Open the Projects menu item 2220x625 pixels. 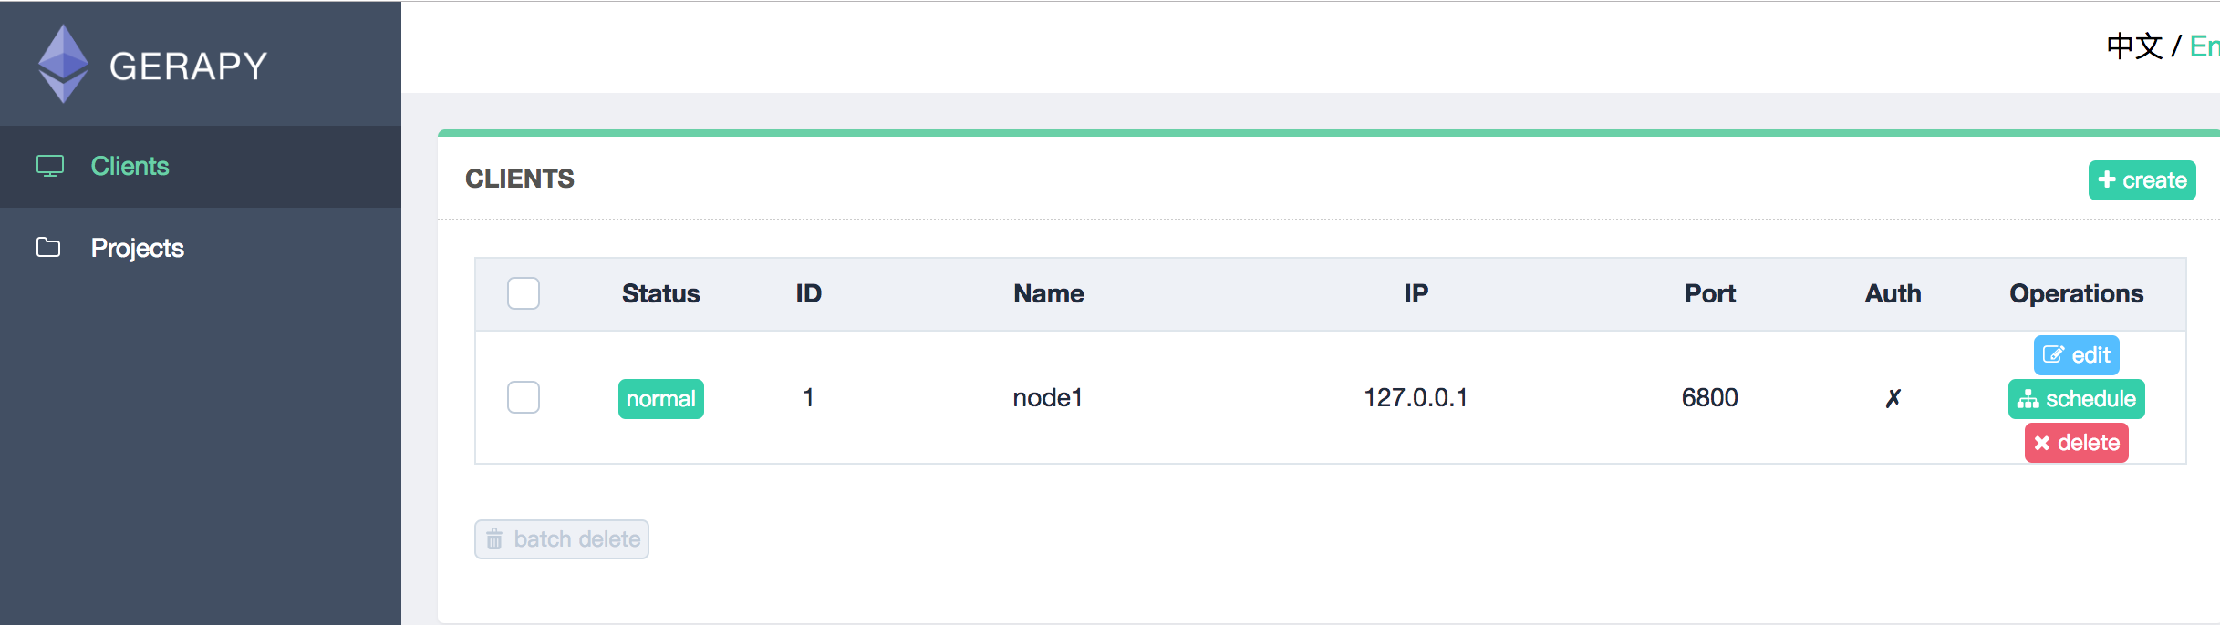pos(137,248)
